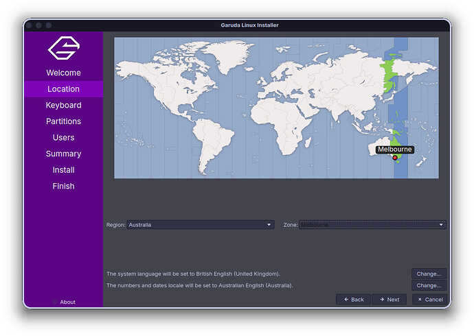Jump to the Users step

click(63, 137)
